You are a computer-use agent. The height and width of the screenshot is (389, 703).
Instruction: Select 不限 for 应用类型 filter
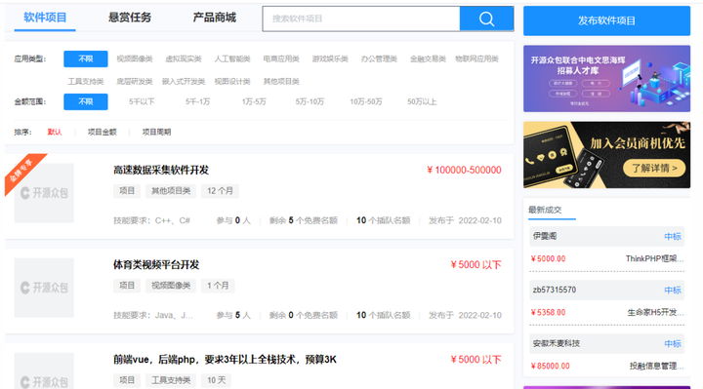click(86, 58)
